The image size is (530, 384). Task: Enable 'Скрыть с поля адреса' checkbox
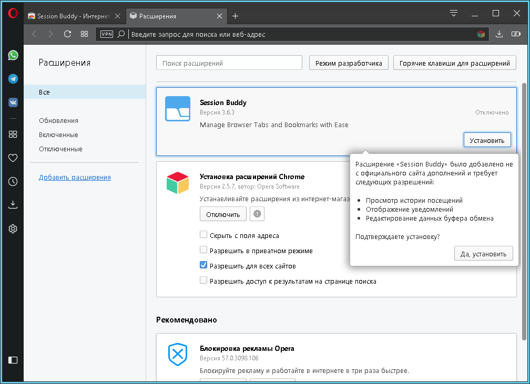click(x=203, y=235)
